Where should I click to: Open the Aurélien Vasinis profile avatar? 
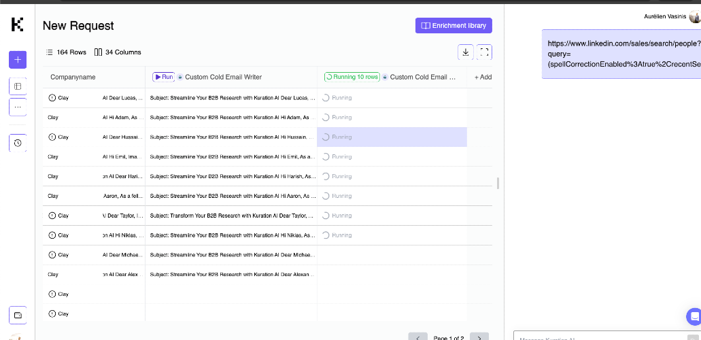(x=695, y=16)
